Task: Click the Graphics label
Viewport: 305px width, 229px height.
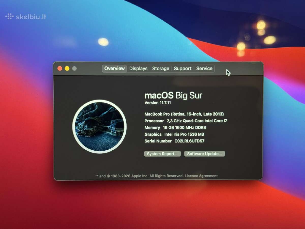Action: (153, 134)
